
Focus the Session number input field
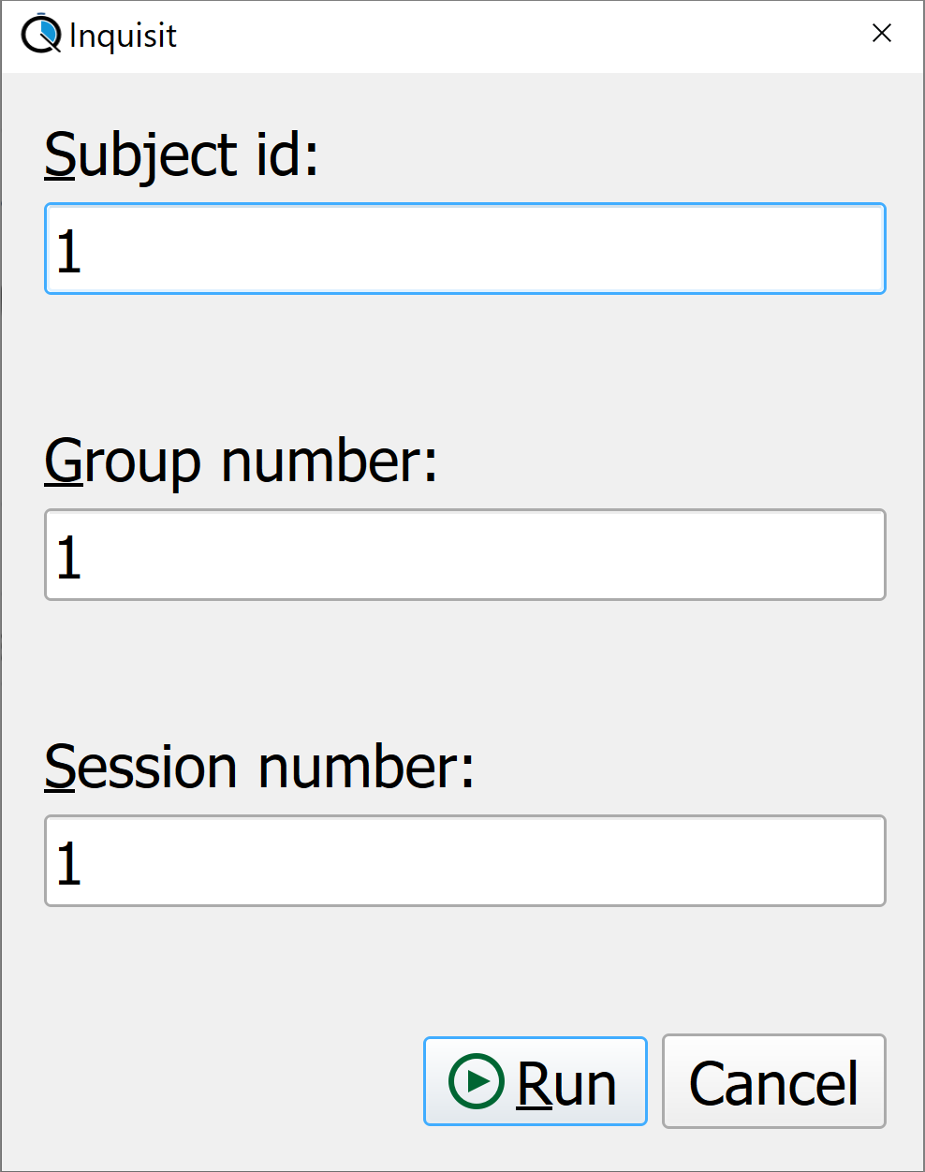pos(465,861)
